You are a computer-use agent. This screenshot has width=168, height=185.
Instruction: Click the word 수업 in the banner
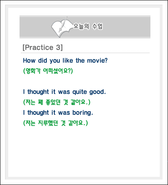97,27
